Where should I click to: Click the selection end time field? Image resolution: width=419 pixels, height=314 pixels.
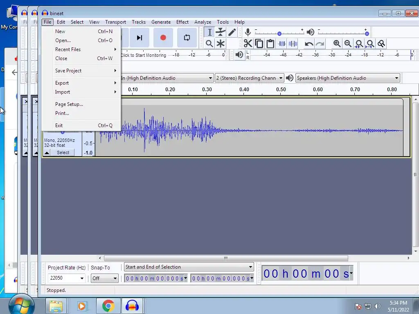(222, 278)
